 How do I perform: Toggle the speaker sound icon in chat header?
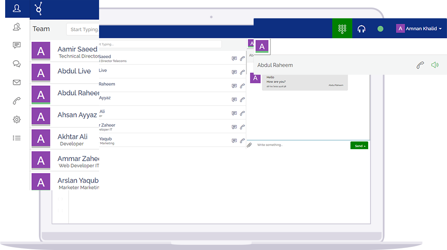[x=435, y=65]
